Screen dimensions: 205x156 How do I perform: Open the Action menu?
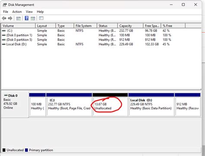[17, 12]
